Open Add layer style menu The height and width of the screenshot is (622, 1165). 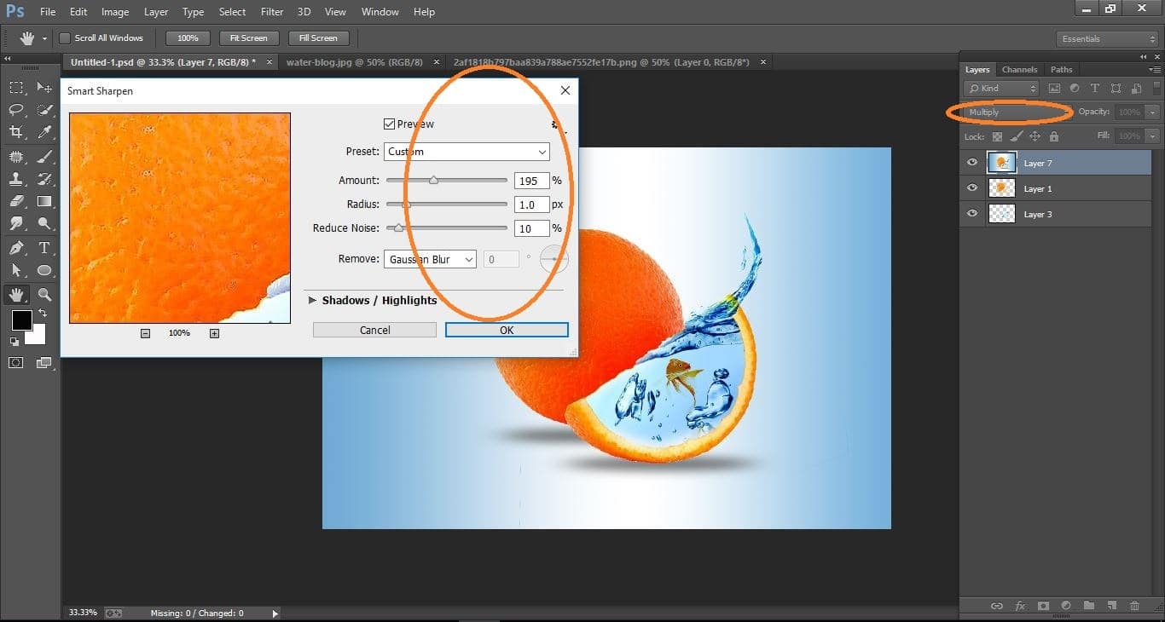coord(1020,606)
